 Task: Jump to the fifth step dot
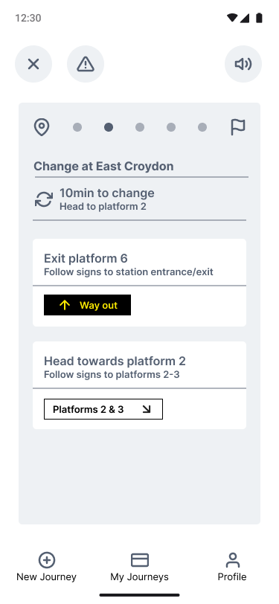202,127
